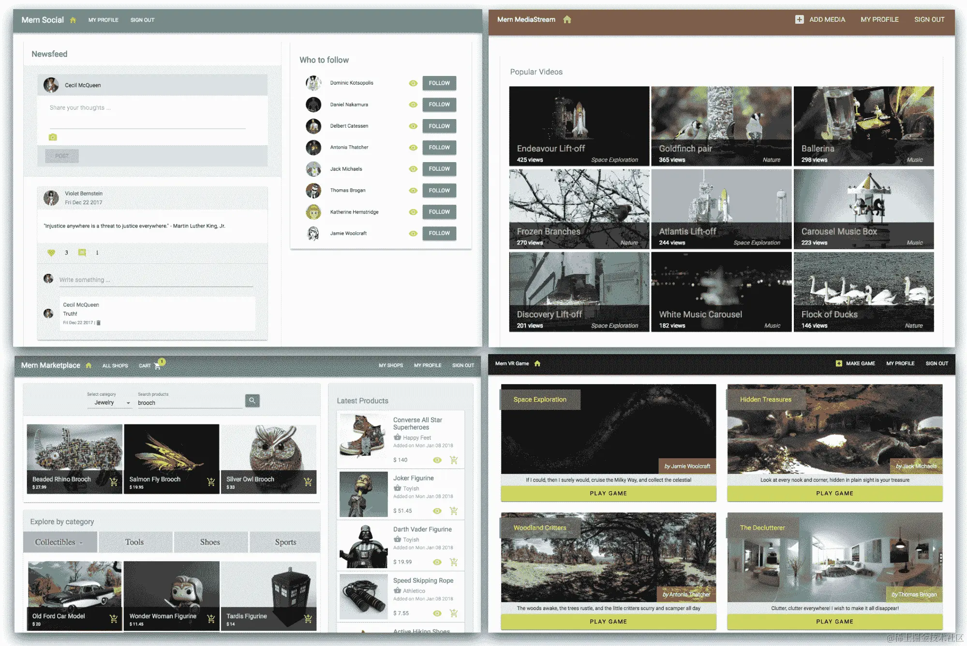Click the comment icon on Violet's post
The image size is (967, 646).
point(82,253)
